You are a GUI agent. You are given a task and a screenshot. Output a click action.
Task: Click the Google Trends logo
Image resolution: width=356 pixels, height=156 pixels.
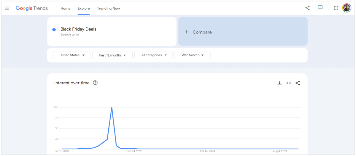32,8
